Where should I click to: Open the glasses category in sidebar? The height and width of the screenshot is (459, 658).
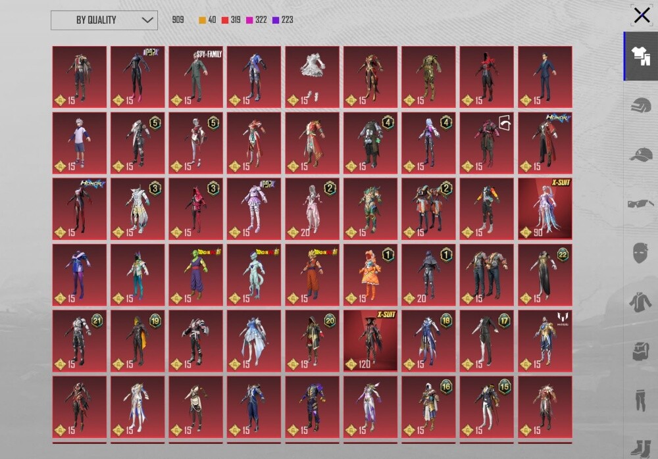pos(640,203)
